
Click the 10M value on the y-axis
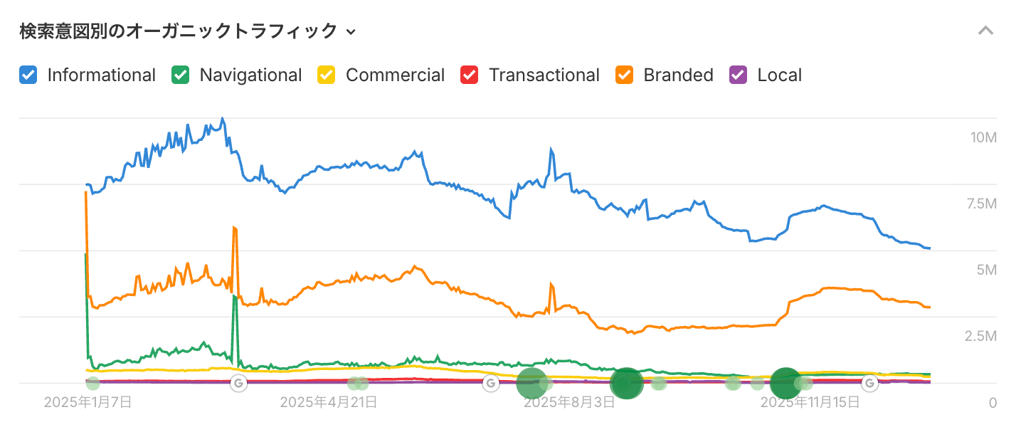(x=983, y=137)
